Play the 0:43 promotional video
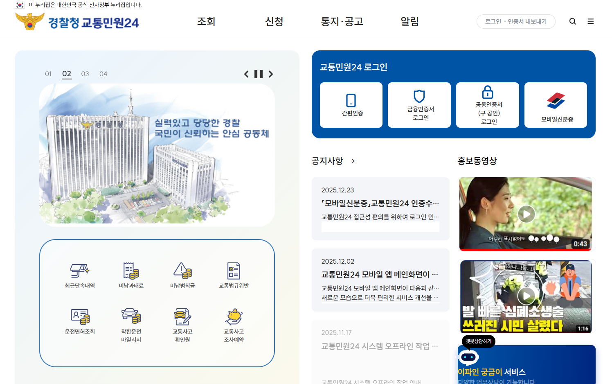 point(526,214)
